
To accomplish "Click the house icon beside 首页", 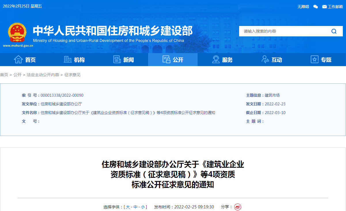I will click(18, 59).
